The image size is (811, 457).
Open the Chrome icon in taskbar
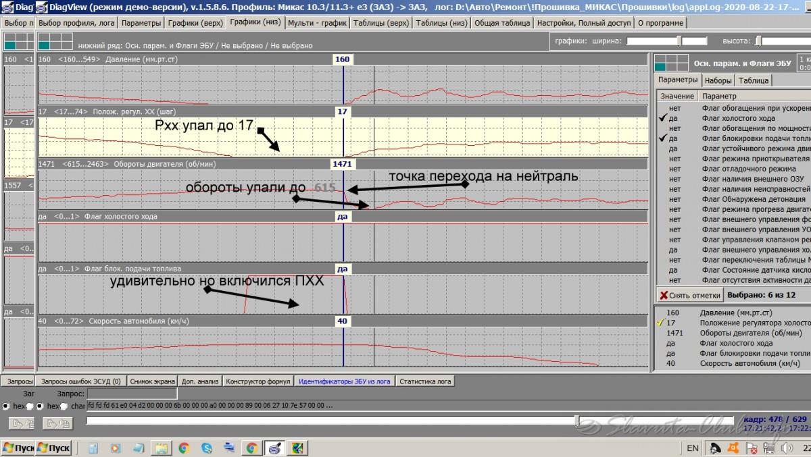coord(184,448)
